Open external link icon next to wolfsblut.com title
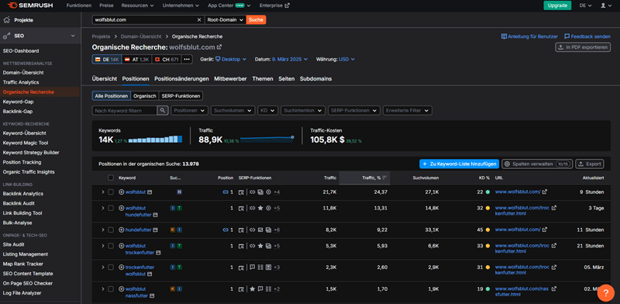620x304 pixels. point(219,47)
